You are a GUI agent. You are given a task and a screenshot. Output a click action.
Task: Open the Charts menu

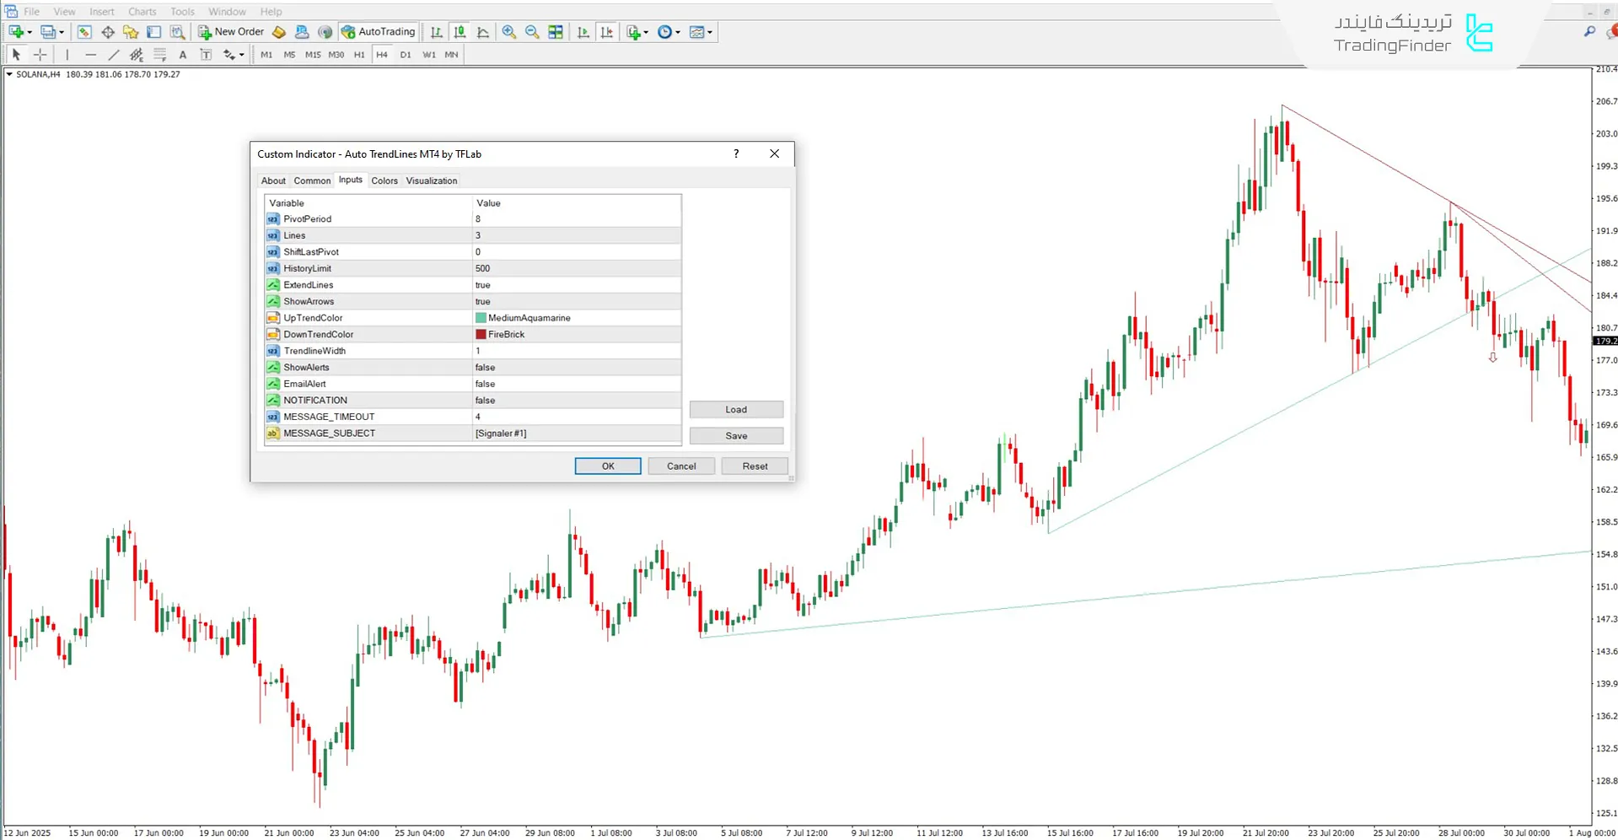pos(142,12)
